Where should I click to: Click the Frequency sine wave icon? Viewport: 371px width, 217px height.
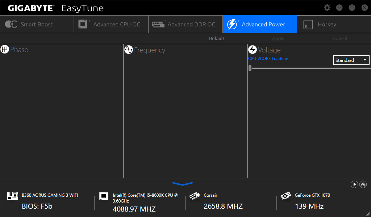pos(129,50)
